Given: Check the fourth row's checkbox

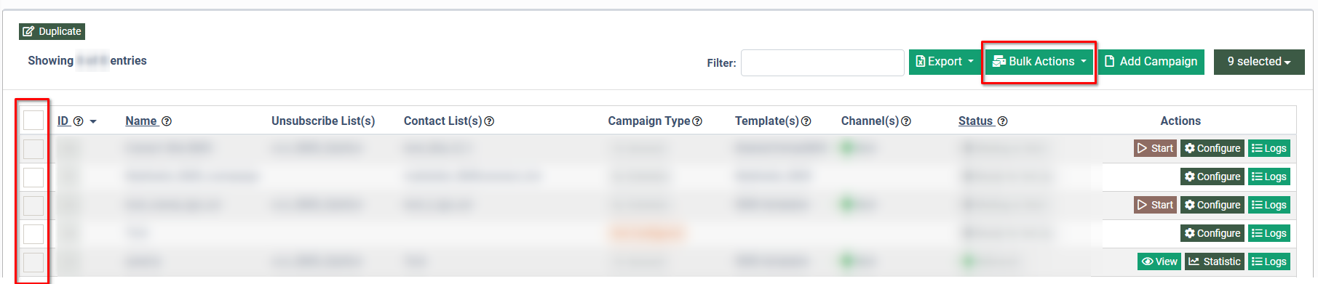Looking at the screenshot, I should coord(33,234).
